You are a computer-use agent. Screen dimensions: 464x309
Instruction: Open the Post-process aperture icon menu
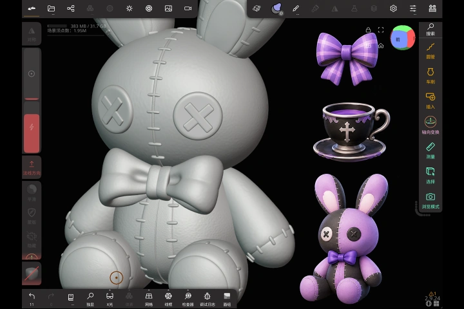pos(149,8)
